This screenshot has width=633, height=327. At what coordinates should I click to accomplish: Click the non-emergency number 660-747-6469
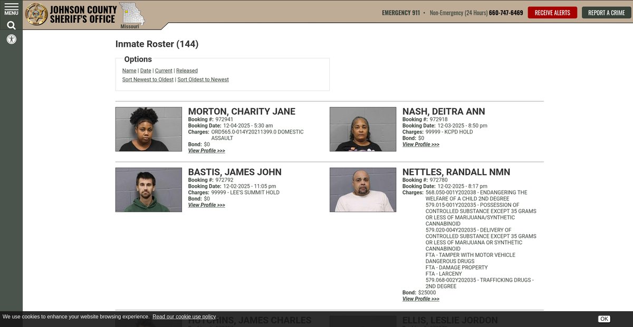point(506,13)
